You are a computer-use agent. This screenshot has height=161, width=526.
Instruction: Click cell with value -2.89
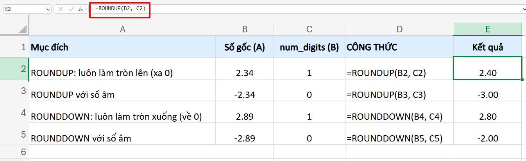[245, 138]
